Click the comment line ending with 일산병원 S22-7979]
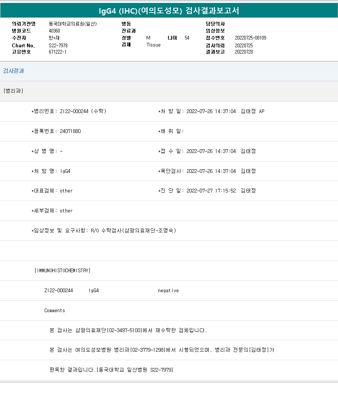338x413 pixels. (111, 370)
